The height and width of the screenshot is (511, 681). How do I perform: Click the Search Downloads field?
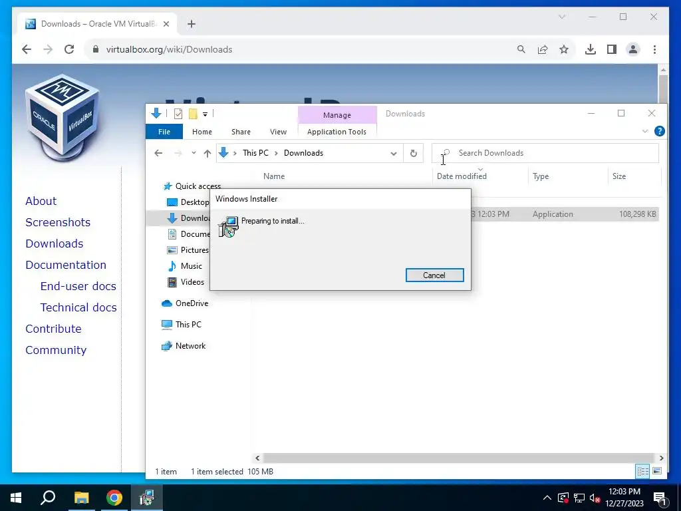click(545, 153)
